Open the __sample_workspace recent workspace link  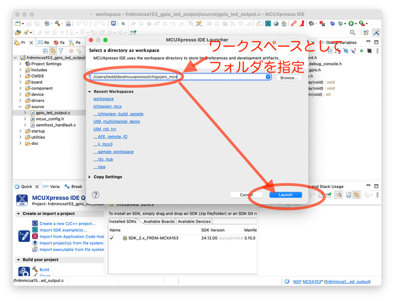(113, 152)
